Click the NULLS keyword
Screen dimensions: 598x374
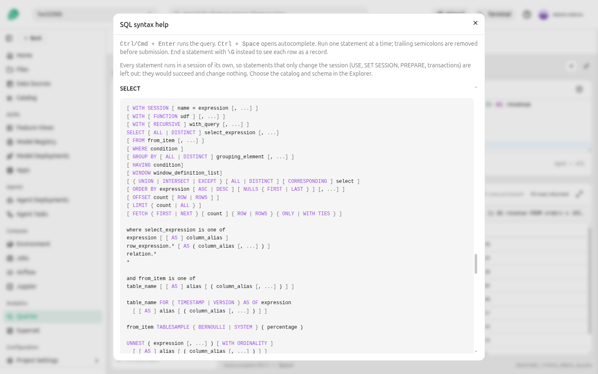point(251,189)
